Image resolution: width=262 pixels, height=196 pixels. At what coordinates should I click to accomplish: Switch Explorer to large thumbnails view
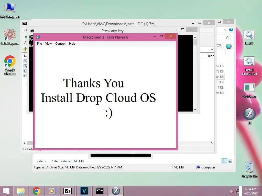(x=230, y=161)
